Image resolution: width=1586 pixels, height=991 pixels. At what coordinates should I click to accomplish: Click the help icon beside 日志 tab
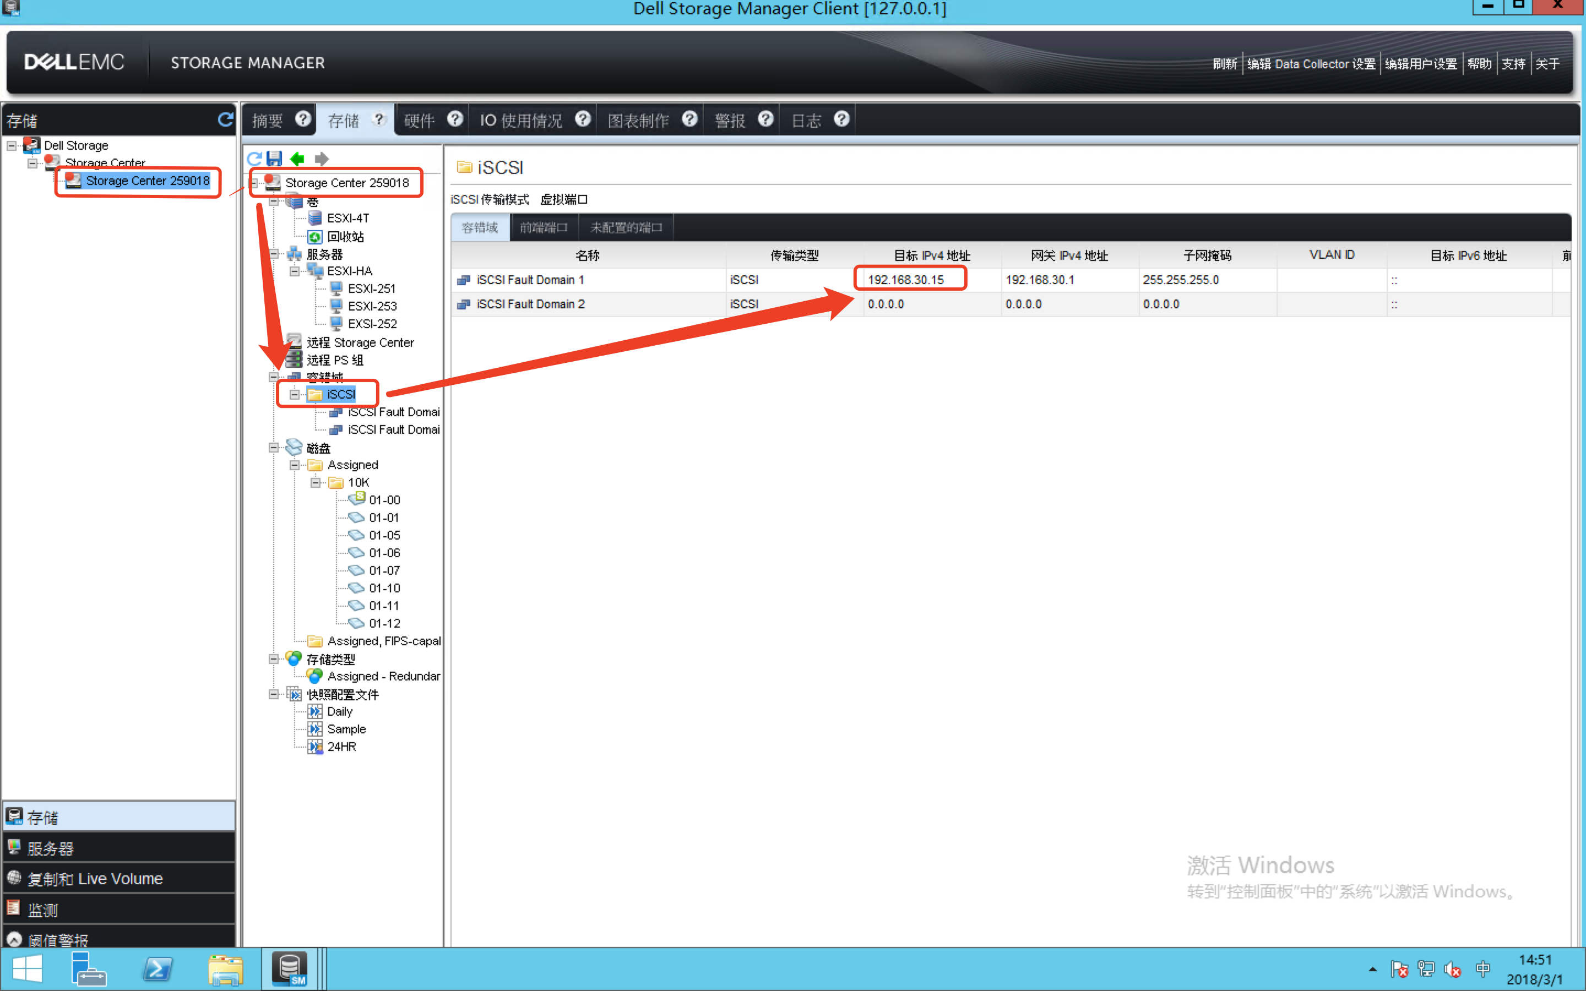841,119
